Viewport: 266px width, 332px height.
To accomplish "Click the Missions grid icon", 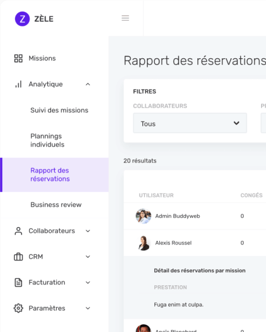I will (x=19, y=58).
